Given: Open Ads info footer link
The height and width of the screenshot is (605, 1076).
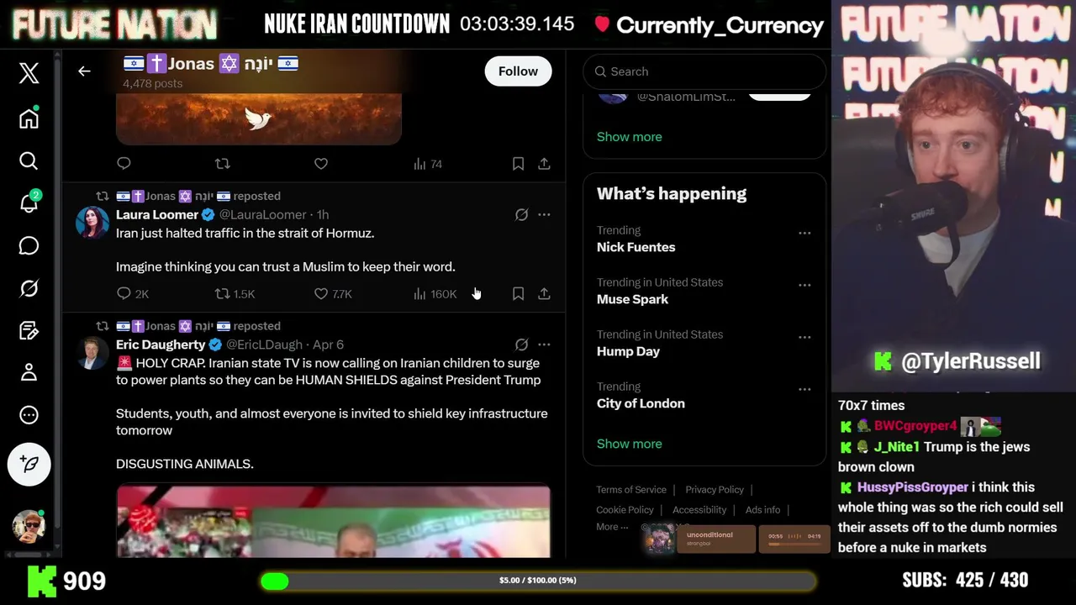Looking at the screenshot, I should pos(762,510).
